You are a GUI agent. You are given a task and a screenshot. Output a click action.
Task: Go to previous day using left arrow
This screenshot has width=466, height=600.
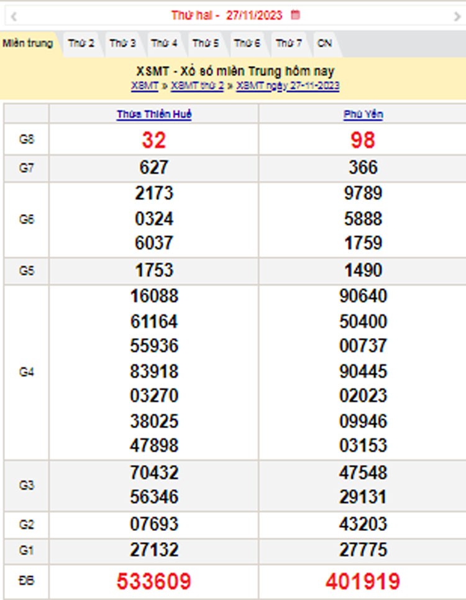(14, 16)
